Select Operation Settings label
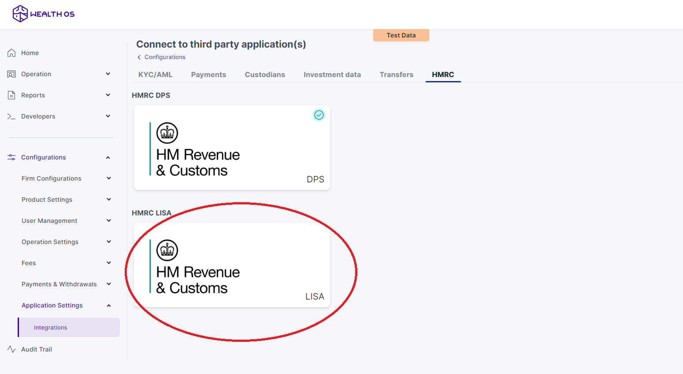 [50, 242]
